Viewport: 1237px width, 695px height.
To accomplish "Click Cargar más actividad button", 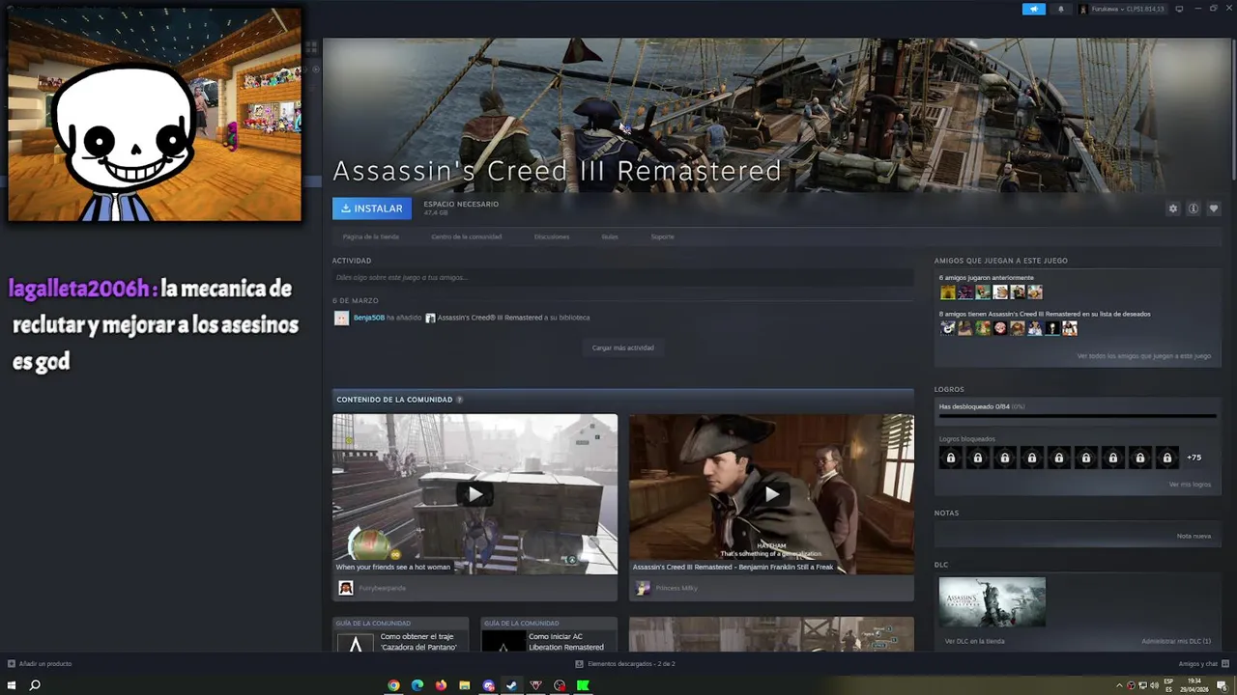I will tap(622, 347).
